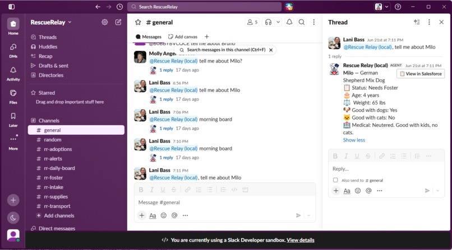
Task: Open 1 reply under 7:06 PM morning board
Action: (x=166, y=128)
